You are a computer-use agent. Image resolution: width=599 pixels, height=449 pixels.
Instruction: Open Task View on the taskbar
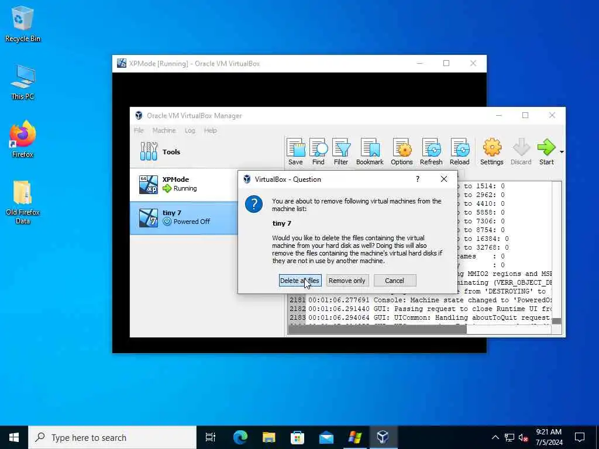point(211,437)
